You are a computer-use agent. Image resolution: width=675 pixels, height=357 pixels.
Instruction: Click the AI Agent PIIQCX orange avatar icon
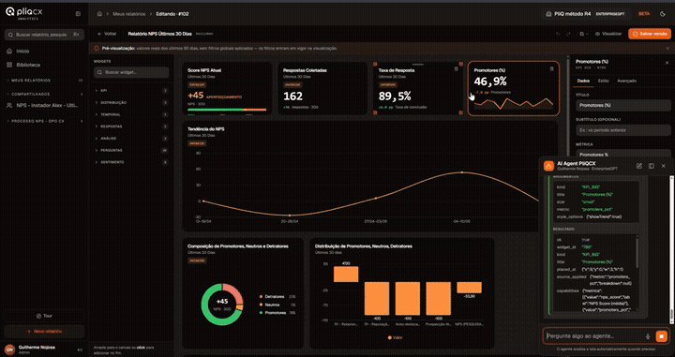pyautogui.click(x=548, y=166)
